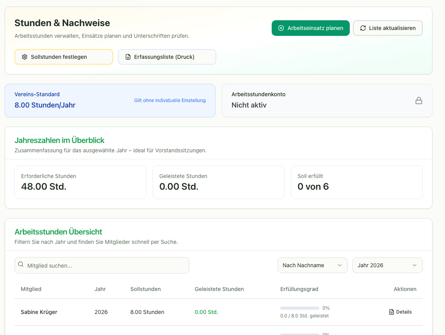Click the 8.00 Stunden cell for Sabine Krüger

[147, 312]
